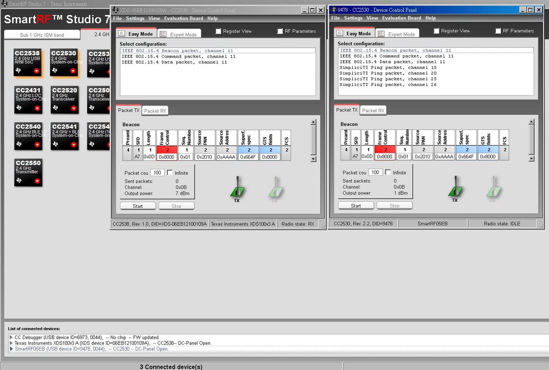Image resolution: width=549 pixels, height=370 pixels.
Task: Click the SmartRF Studio 7 title bar icon
Action: tap(4, 3)
